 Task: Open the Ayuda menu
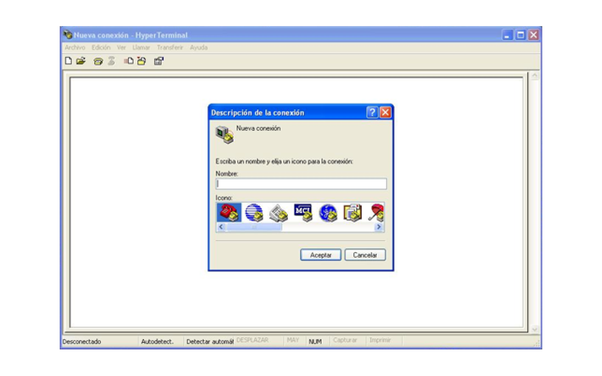click(199, 48)
